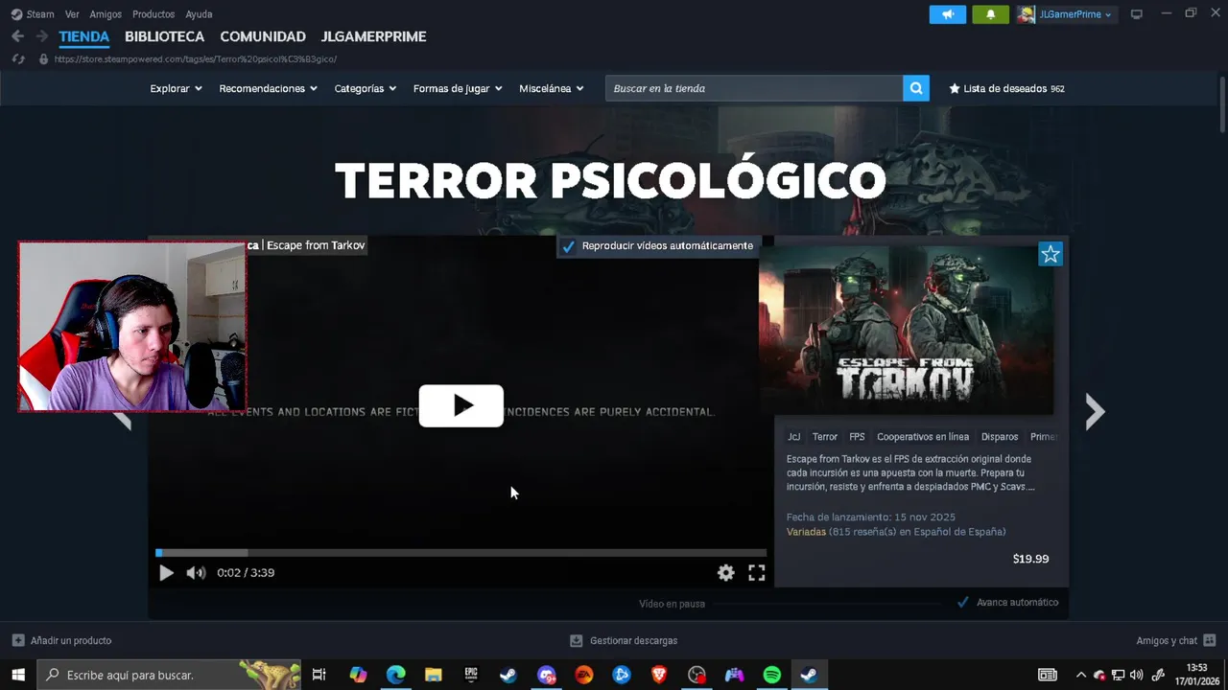The width and height of the screenshot is (1228, 690).
Task: Expand the Formas de jugar dropdown
Action: (x=458, y=88)
